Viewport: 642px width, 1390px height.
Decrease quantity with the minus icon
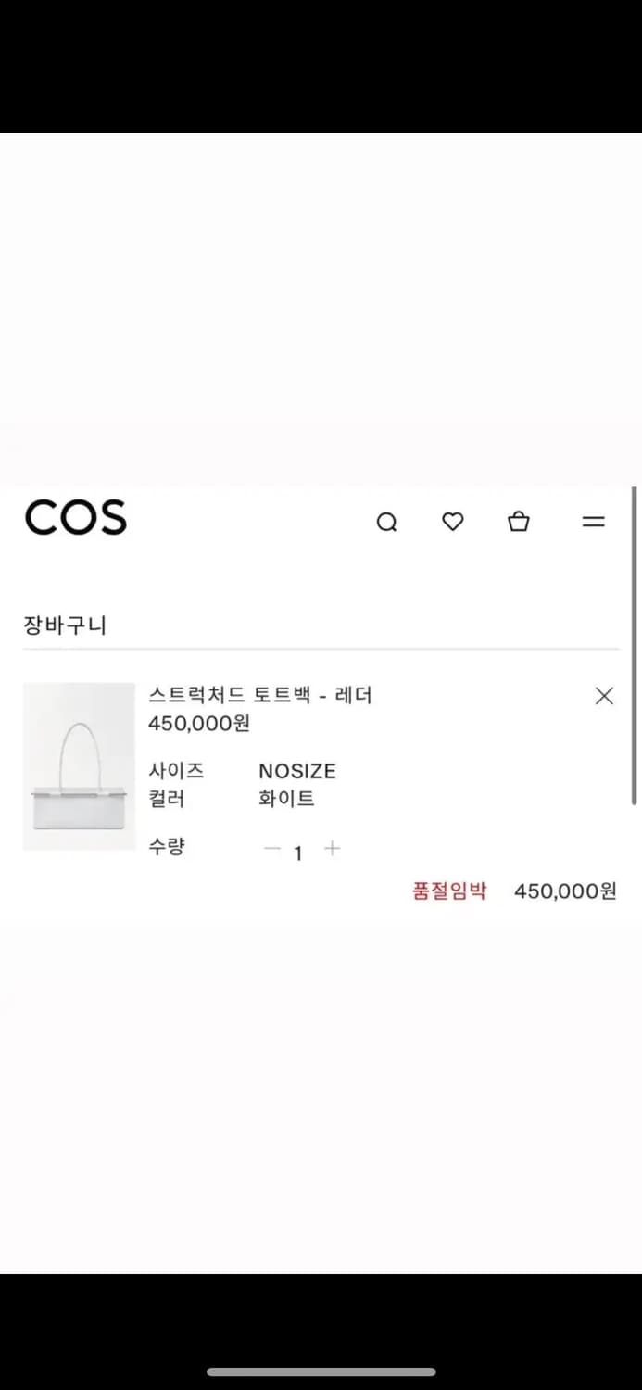tap(272, 849)
